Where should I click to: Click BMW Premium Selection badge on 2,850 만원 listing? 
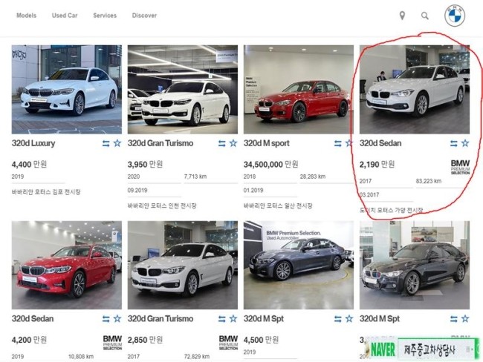(x=228, y=343)
